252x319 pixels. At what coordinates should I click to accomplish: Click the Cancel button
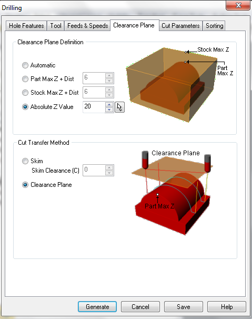click(140, 306)
